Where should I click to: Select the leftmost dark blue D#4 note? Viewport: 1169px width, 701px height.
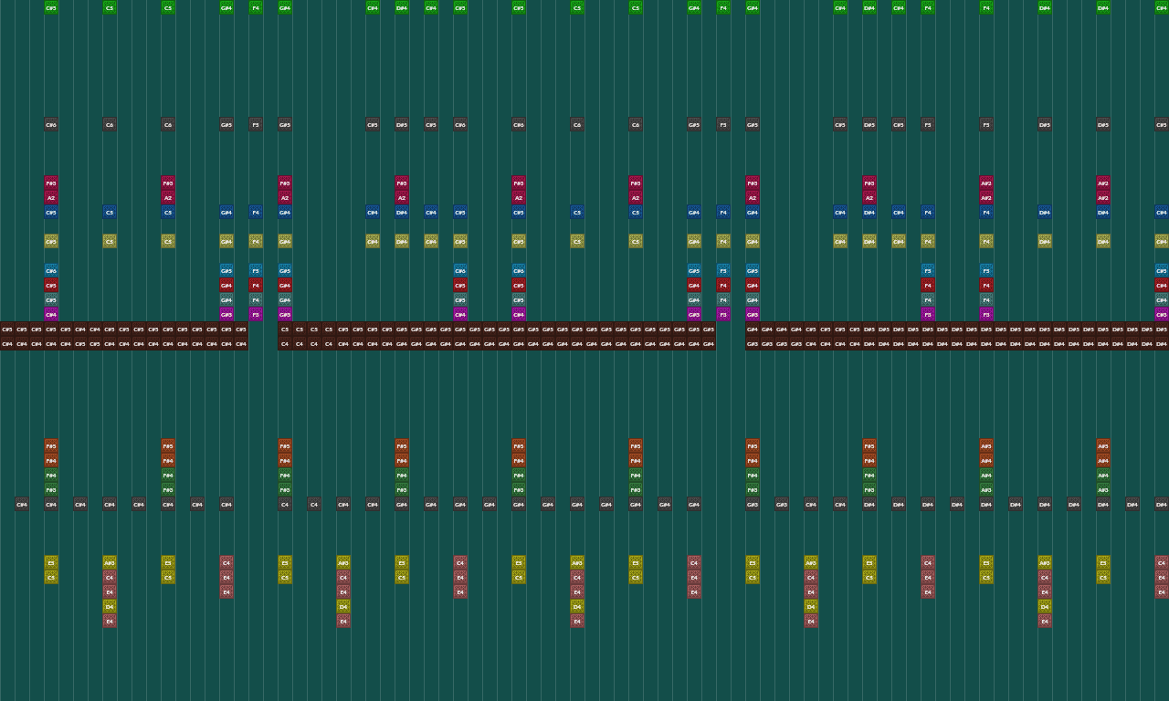click(x=402, y=212)
